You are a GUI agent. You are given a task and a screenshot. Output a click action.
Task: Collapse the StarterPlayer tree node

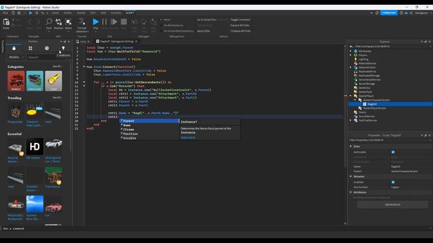pyautogui.click(x=350, y=96)
